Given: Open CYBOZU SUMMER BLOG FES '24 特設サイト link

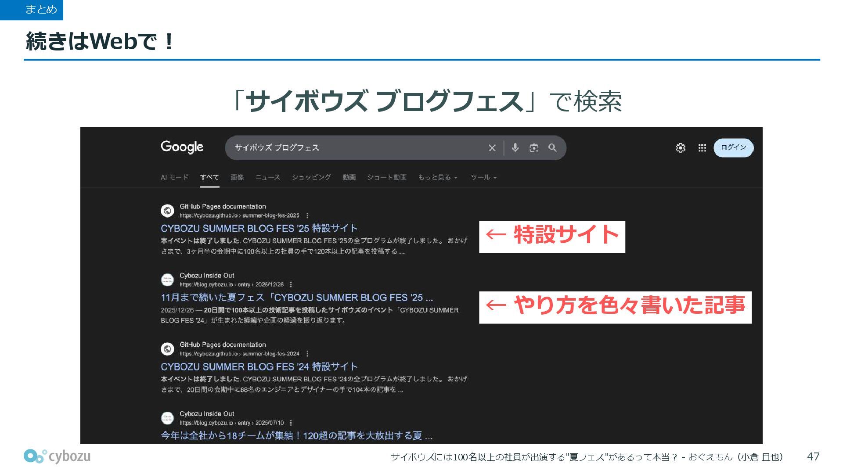Looking at the screenshot, I should tap(259, 366).
